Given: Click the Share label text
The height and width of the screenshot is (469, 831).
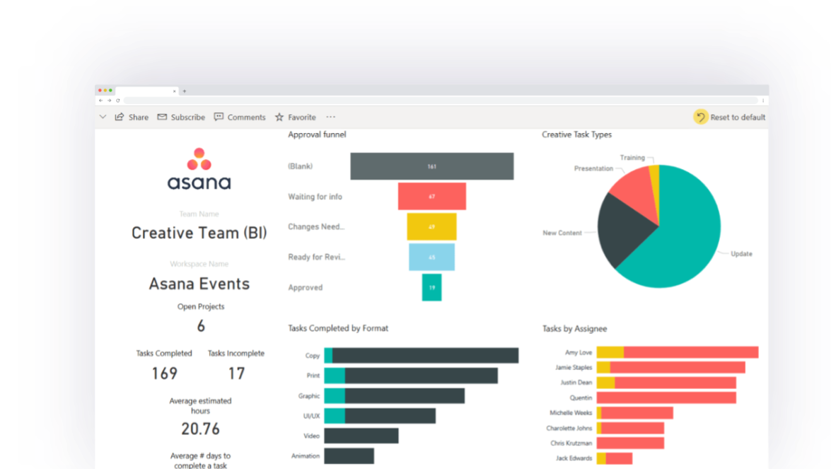Looking at the screenshot, I should (139, 117).
